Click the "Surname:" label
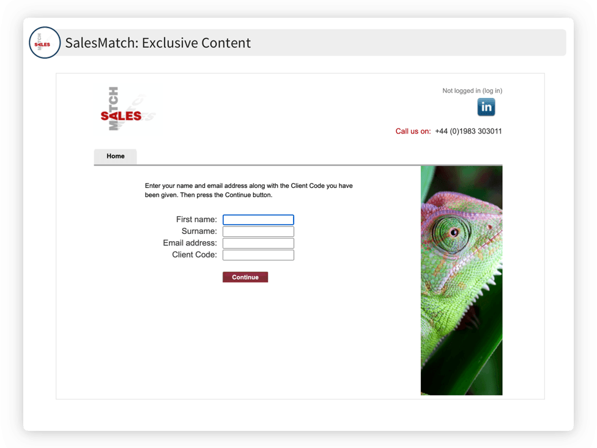 [199, 231]
